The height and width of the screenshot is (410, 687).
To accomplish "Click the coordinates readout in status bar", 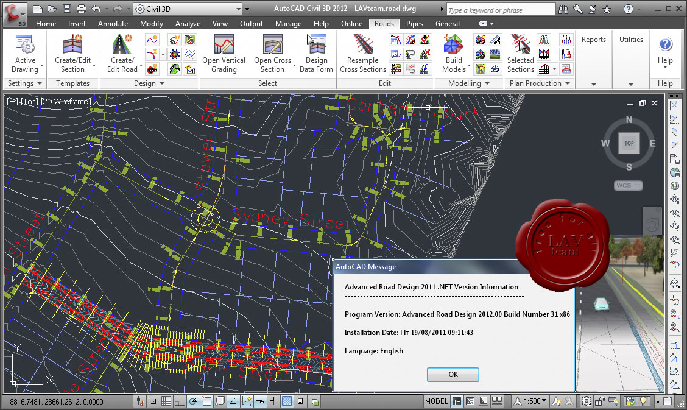I will pos(57,401).
